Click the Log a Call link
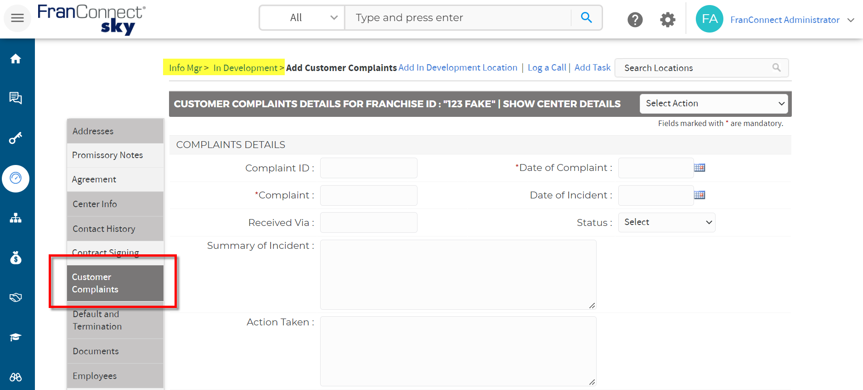863x390 pixels. [547, 67]
